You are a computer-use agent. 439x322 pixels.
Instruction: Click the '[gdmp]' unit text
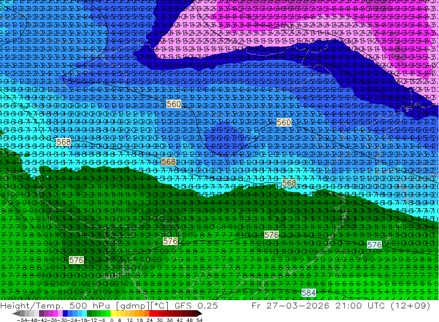click(133, 306)
